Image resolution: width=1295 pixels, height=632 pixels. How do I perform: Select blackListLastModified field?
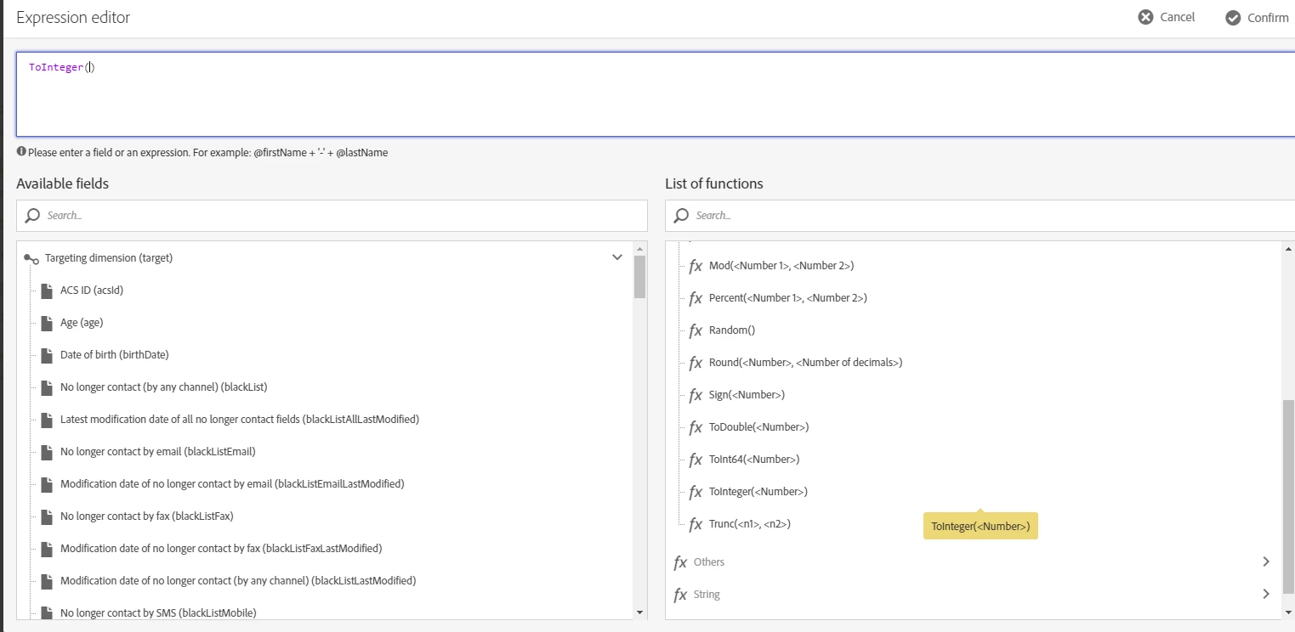coord(238,581)
